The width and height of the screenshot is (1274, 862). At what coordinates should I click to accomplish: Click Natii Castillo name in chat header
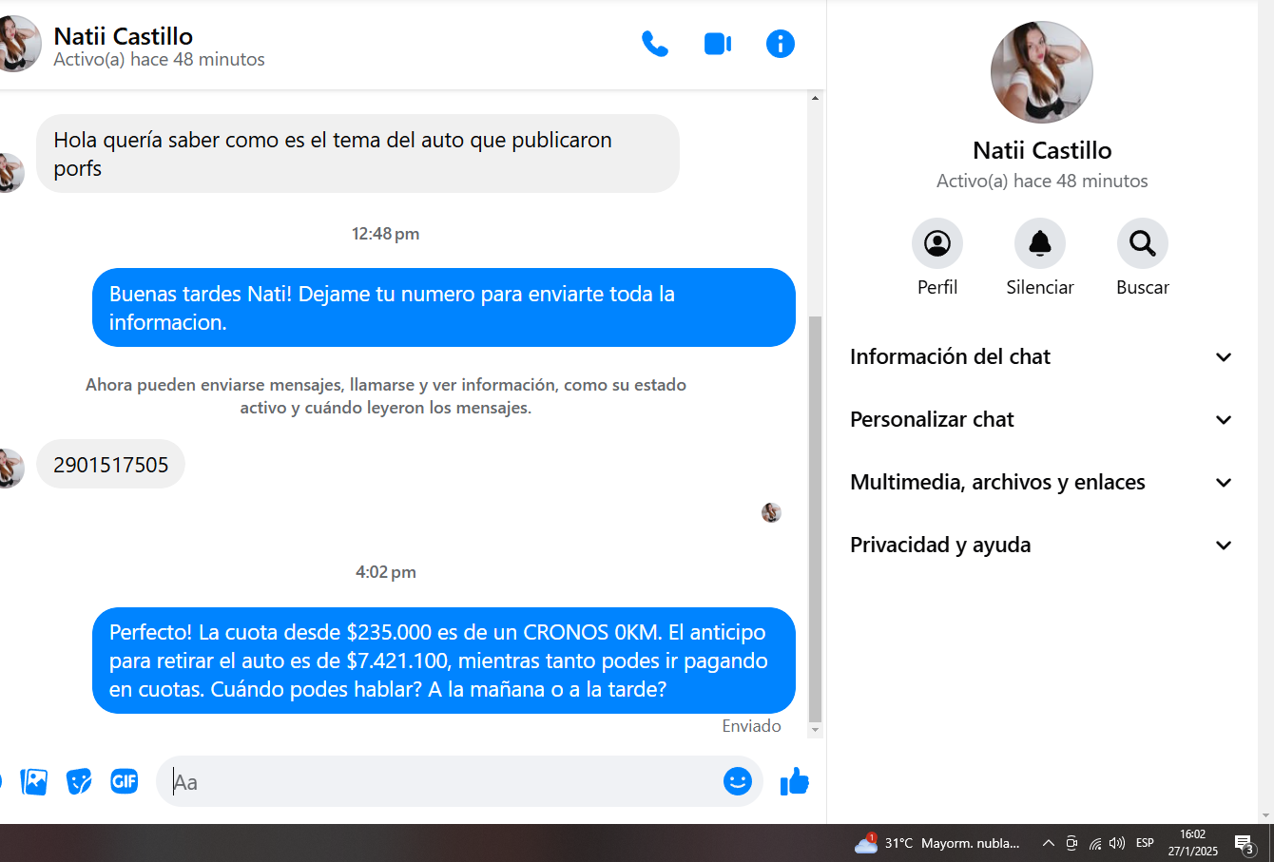click(123, 36)
